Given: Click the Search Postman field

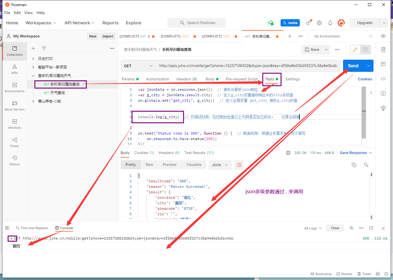Looking at the screenshot, I should (196, 23).
